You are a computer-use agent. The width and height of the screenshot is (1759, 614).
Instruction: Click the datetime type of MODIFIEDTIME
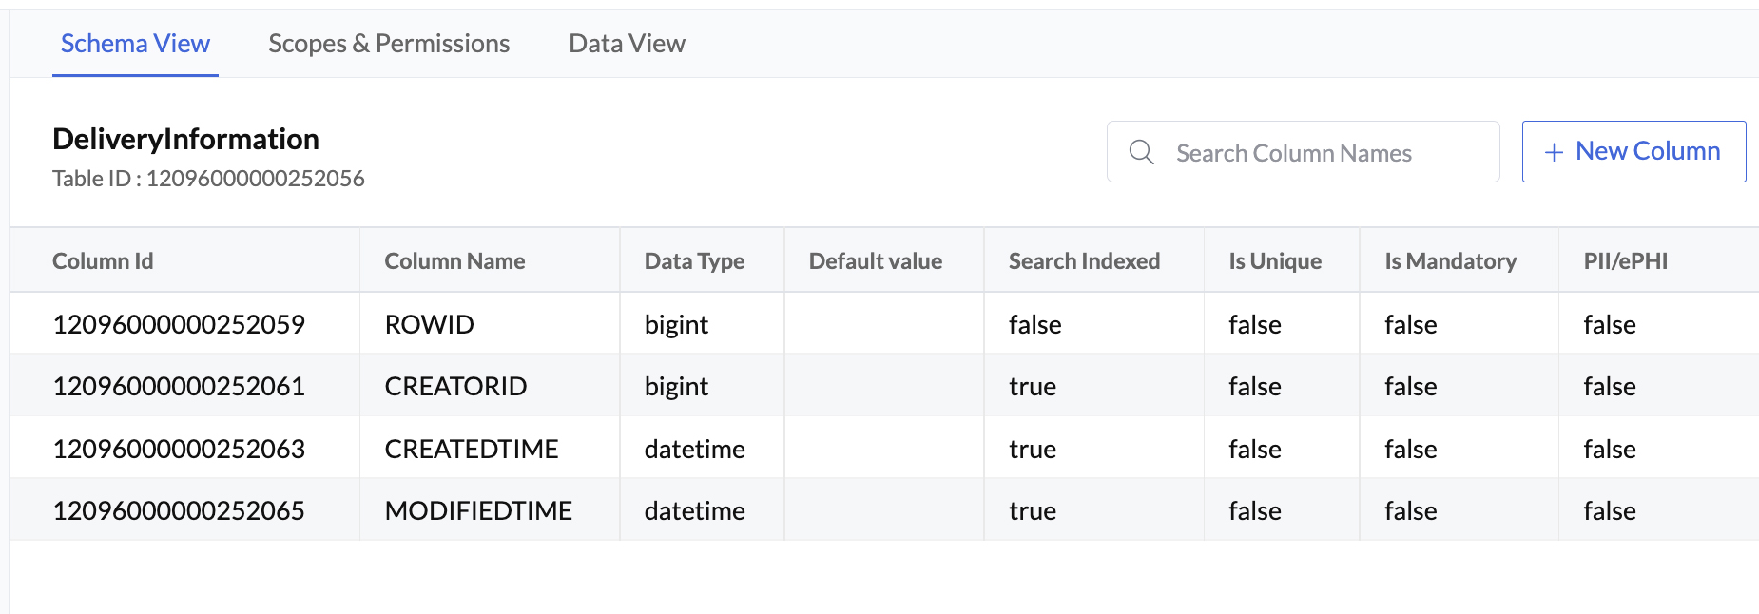tap(694, 510)
